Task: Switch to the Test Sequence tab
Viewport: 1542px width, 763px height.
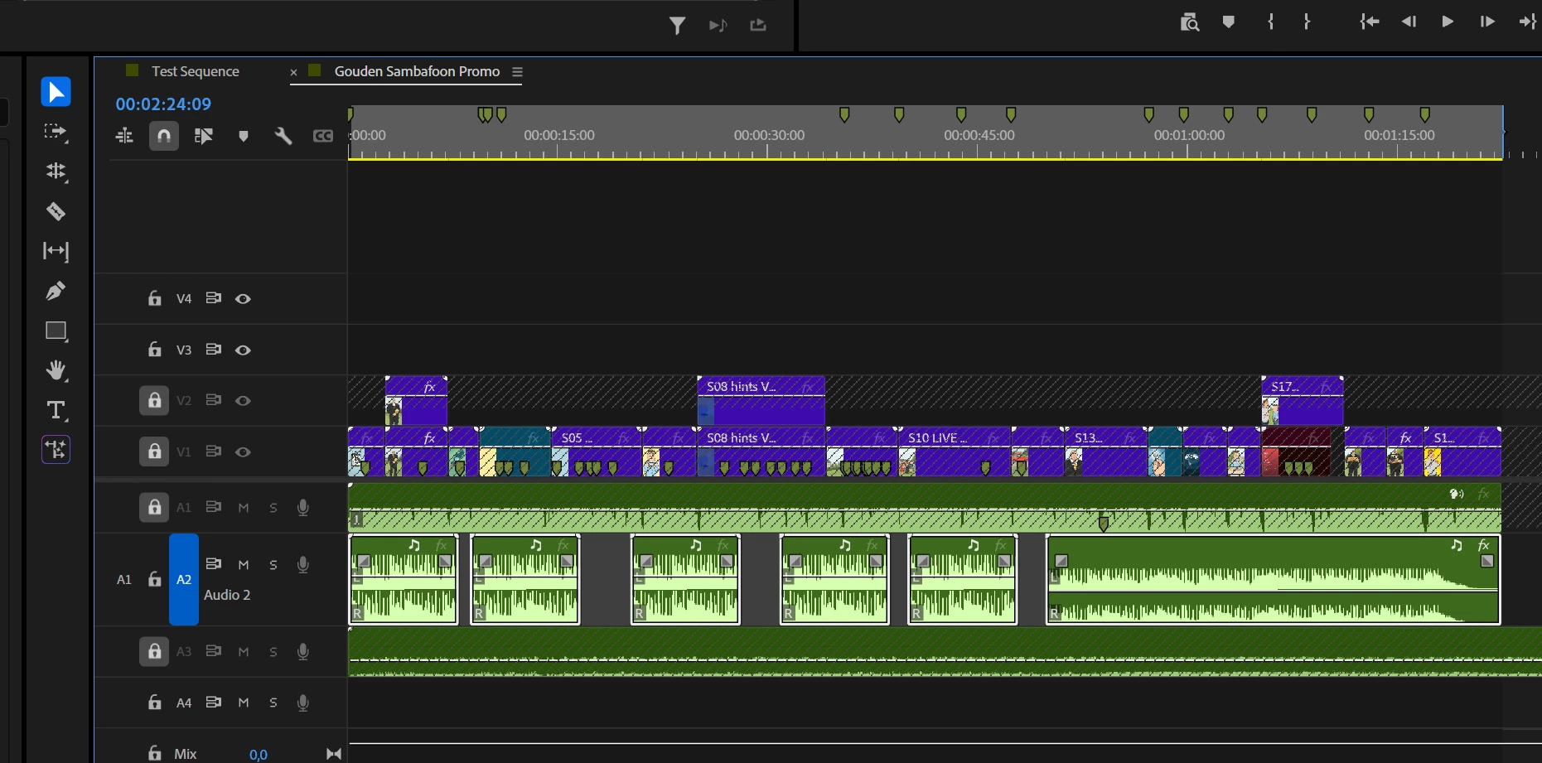Action: 195,71
